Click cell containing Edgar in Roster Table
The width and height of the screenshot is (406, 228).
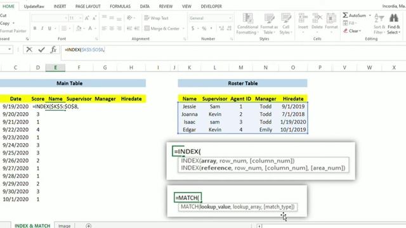(189, 129)
